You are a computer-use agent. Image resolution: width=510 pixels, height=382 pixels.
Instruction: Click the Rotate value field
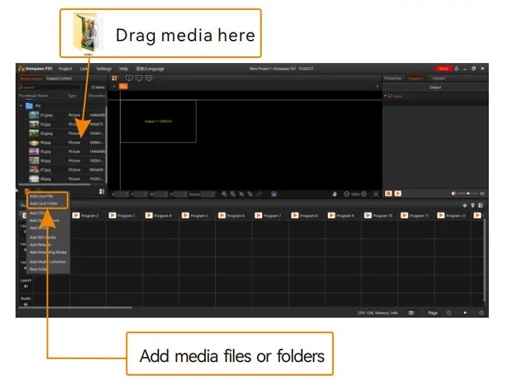[x=207, y=194]
